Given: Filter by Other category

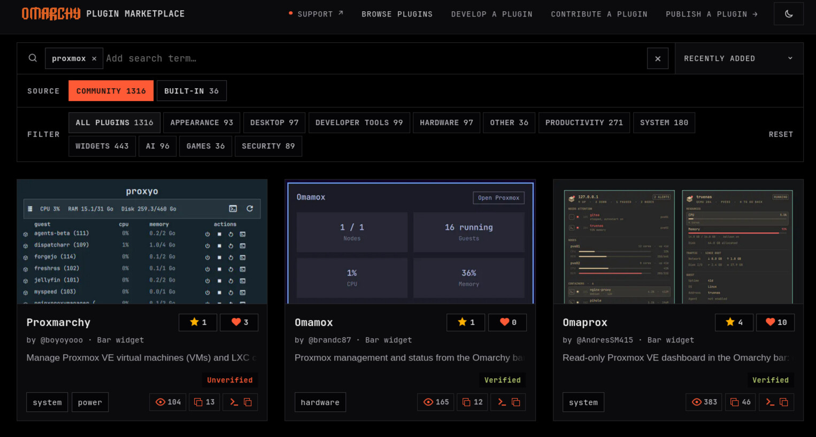Looking at the screenshot, I should point(509,122).
